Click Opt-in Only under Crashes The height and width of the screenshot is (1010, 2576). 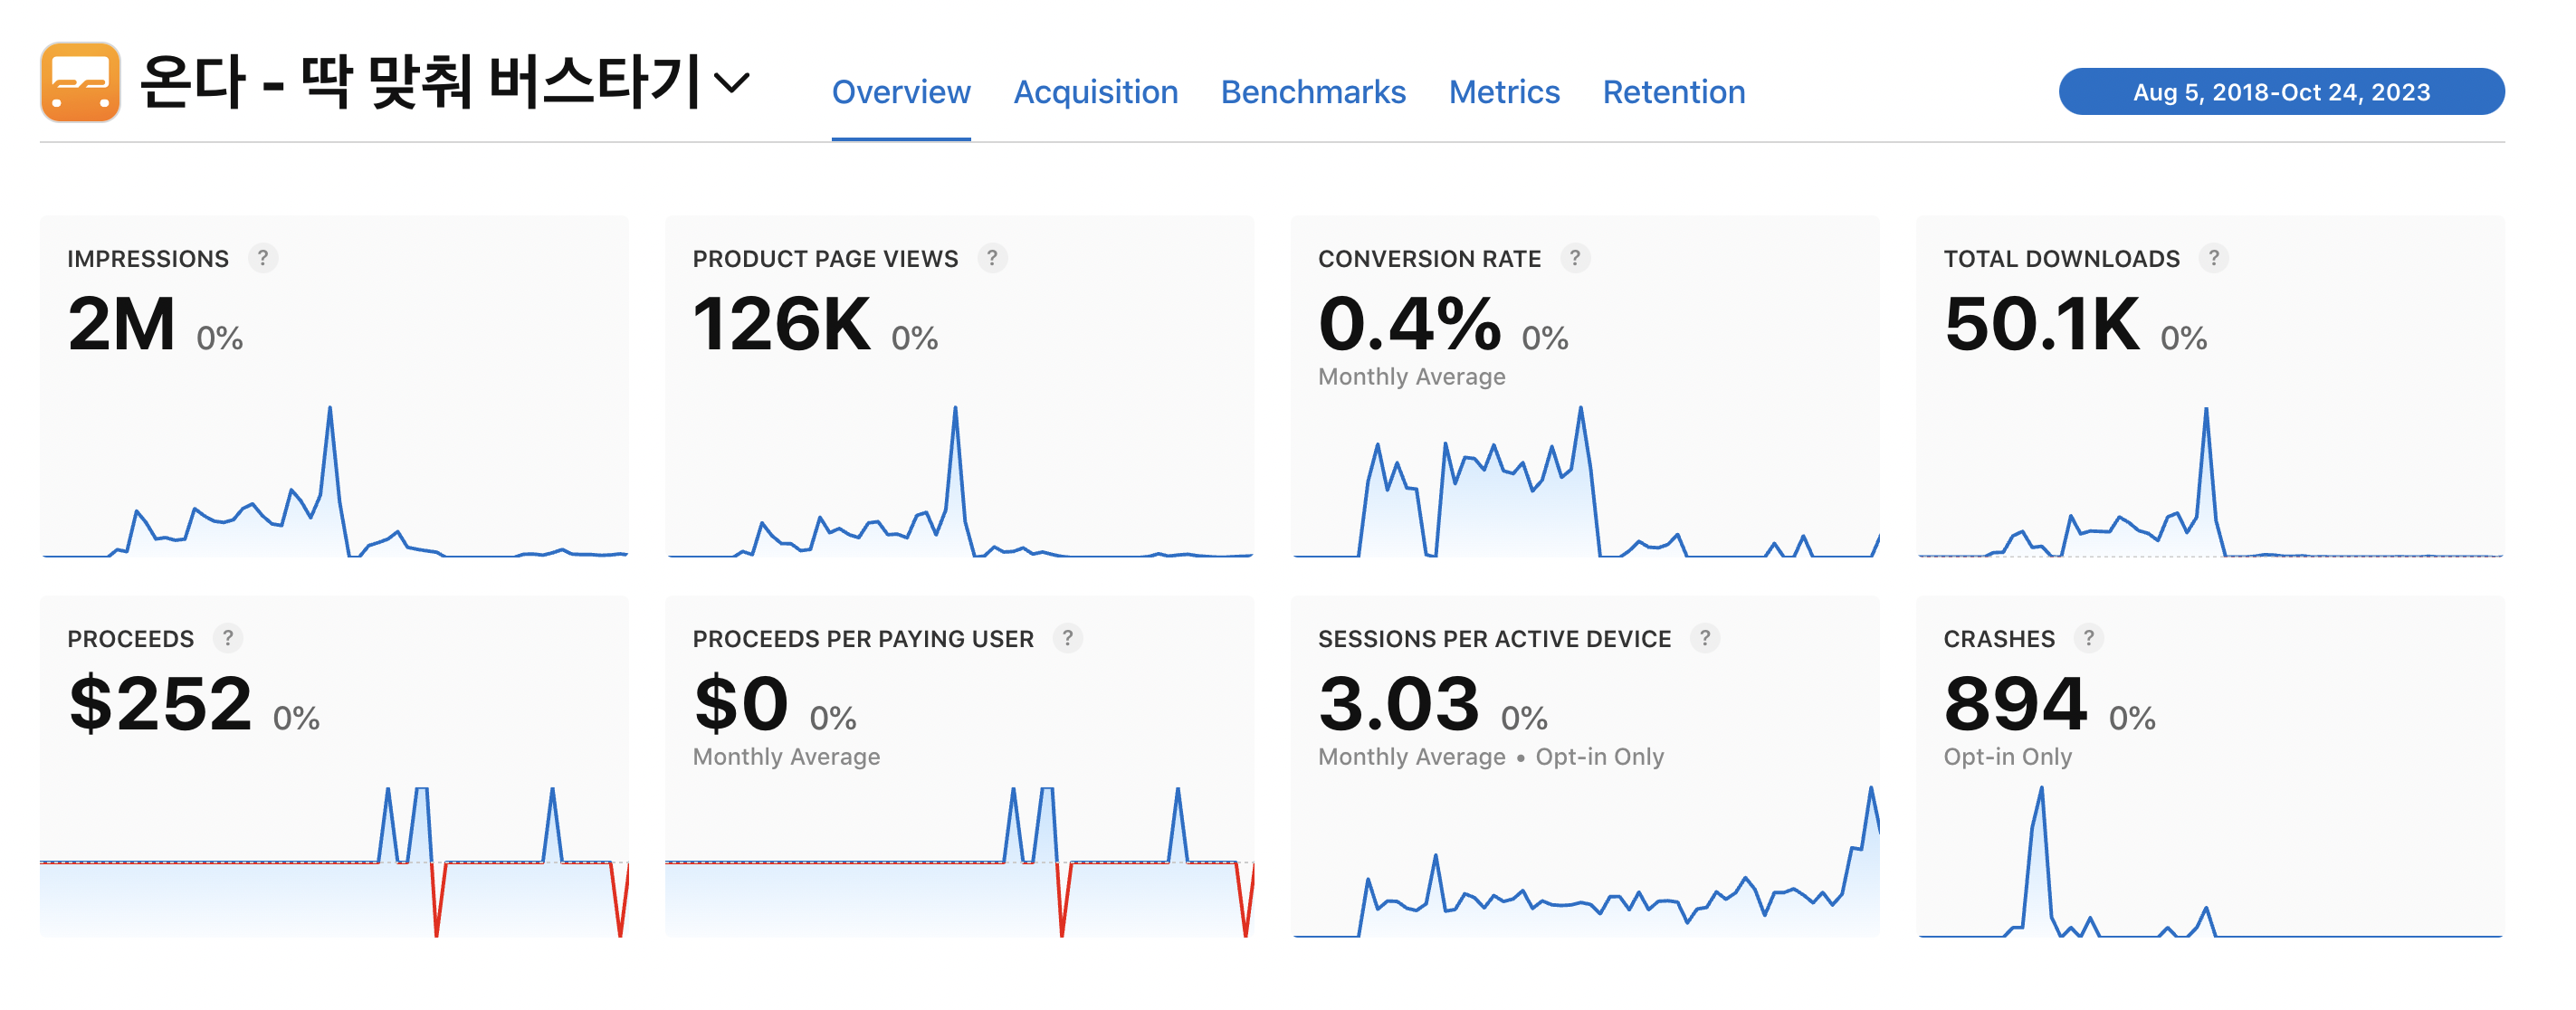pyautogui.click(x=2007, y=757)
